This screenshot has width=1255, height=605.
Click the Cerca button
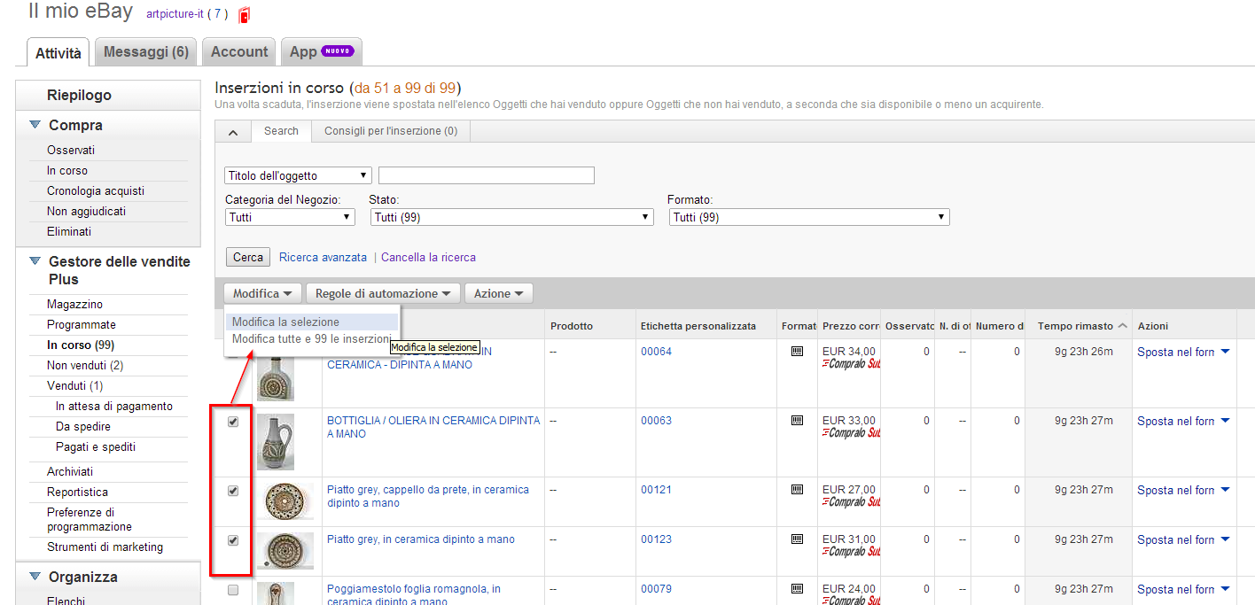coord(248,257)
